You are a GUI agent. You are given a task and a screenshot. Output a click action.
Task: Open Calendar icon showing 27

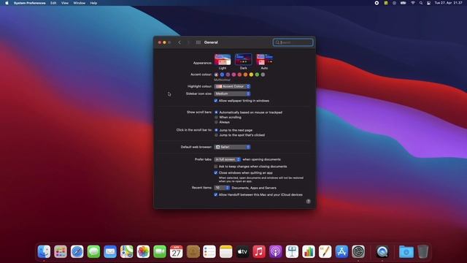pyautogui.click(x=177, y=251)
